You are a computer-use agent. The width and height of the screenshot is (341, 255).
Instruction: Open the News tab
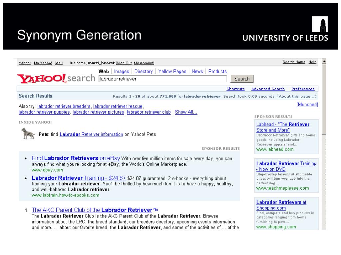coord(197,71)
